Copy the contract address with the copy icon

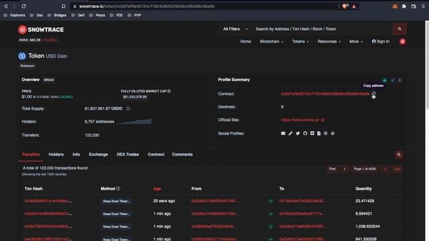(373, 94)
